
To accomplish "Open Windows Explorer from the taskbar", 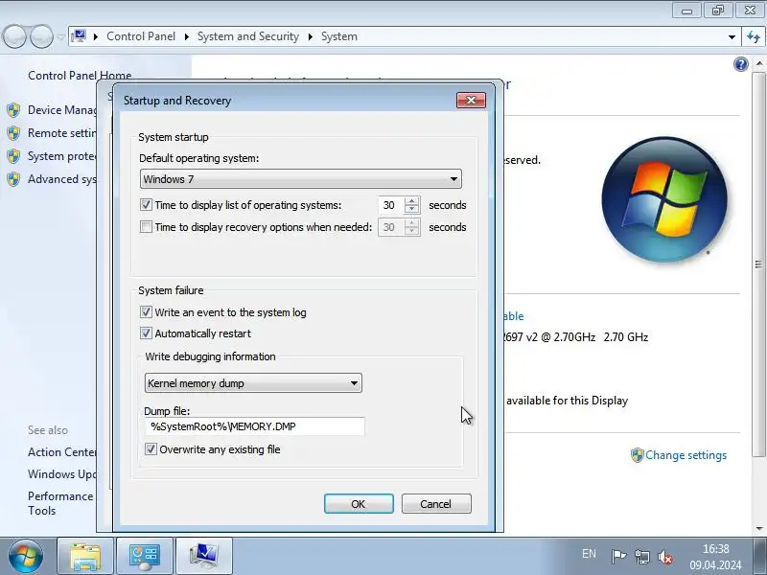I will coord(85,557).
